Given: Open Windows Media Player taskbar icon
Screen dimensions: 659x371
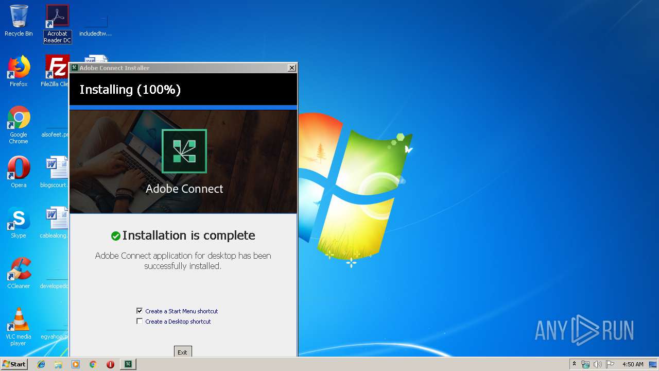Looking at the screenshot, I should (x=76, y=364).
